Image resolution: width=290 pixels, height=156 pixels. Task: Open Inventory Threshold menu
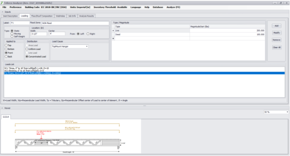(110, 7)
